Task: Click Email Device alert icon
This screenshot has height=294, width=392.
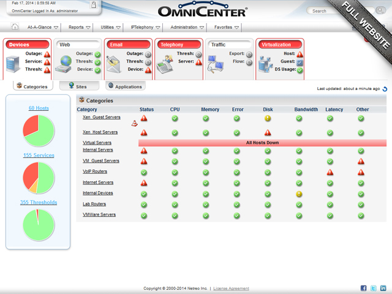Action: click(148, 70)
